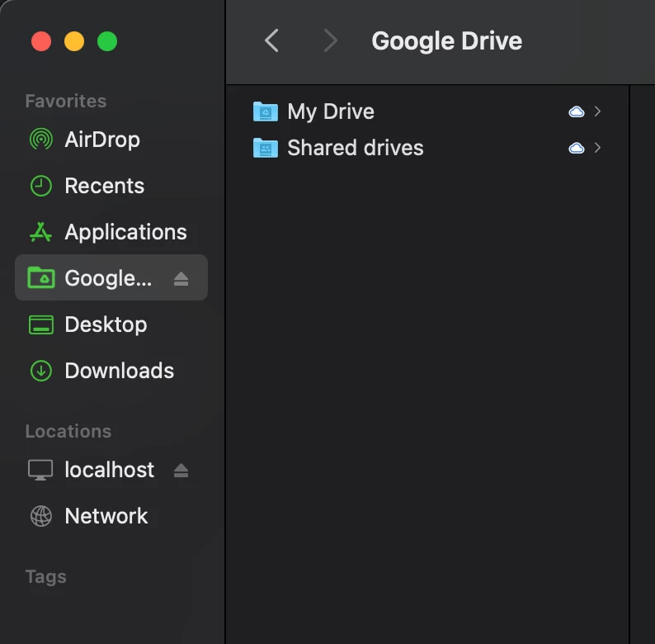This screenshot has width=655, height=644.
Task: Select the Google Drive sidebar folder icon
Action: [41, 277]
